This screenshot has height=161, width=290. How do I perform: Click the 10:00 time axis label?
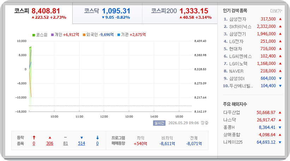pyautogui.click(x=54, y=117)
